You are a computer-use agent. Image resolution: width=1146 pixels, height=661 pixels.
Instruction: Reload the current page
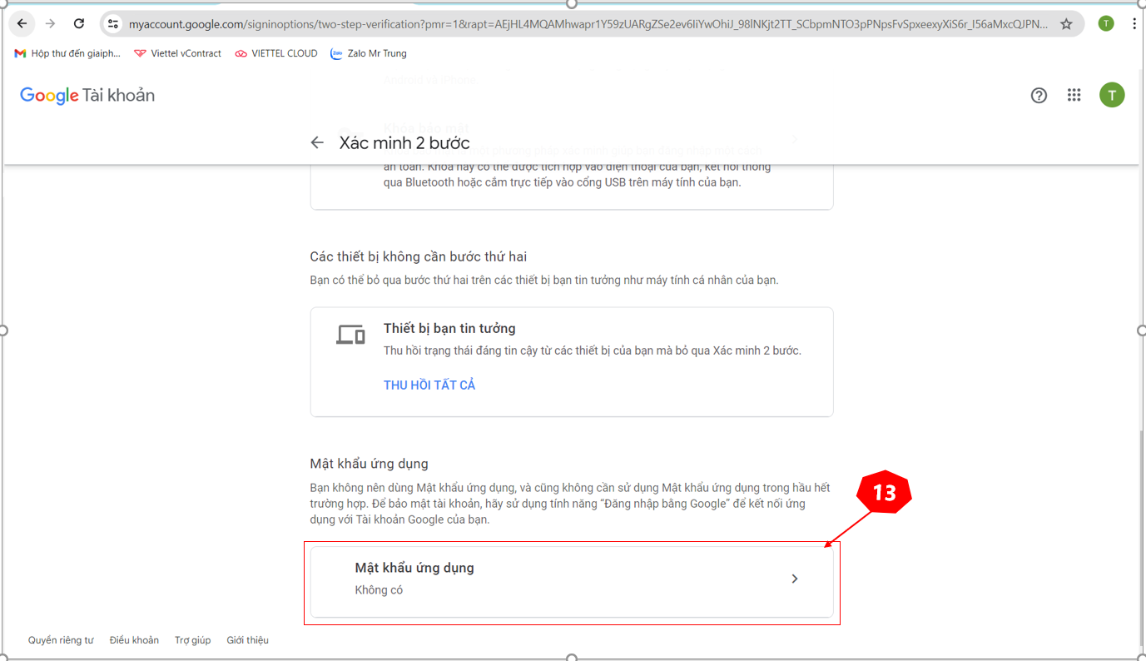pyautogui.click(x=79, y=23)
